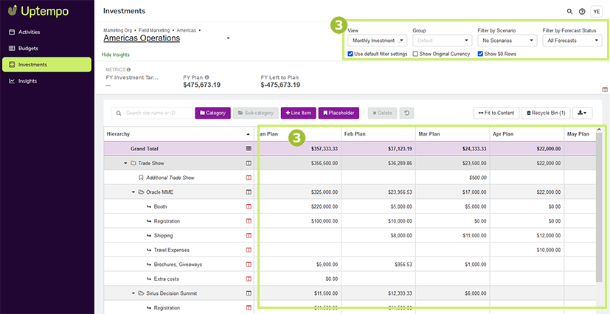Click the Delete button
This screenshot has height=314, width=610.
pos(382,113)
